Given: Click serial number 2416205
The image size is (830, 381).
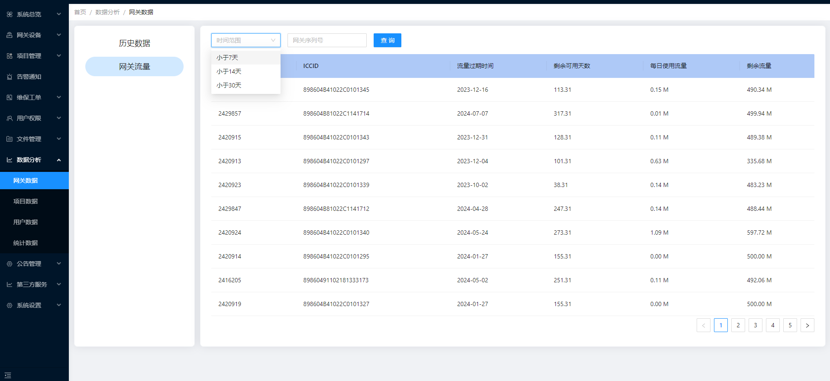Looking at the screenshot, I should click(x=230, y=280).
